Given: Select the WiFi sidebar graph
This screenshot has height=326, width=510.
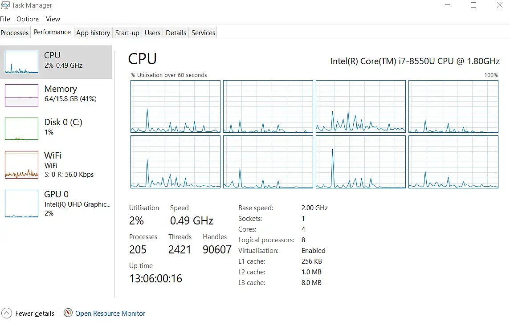Looking at the screenshot, I should [x=21, y=165].
